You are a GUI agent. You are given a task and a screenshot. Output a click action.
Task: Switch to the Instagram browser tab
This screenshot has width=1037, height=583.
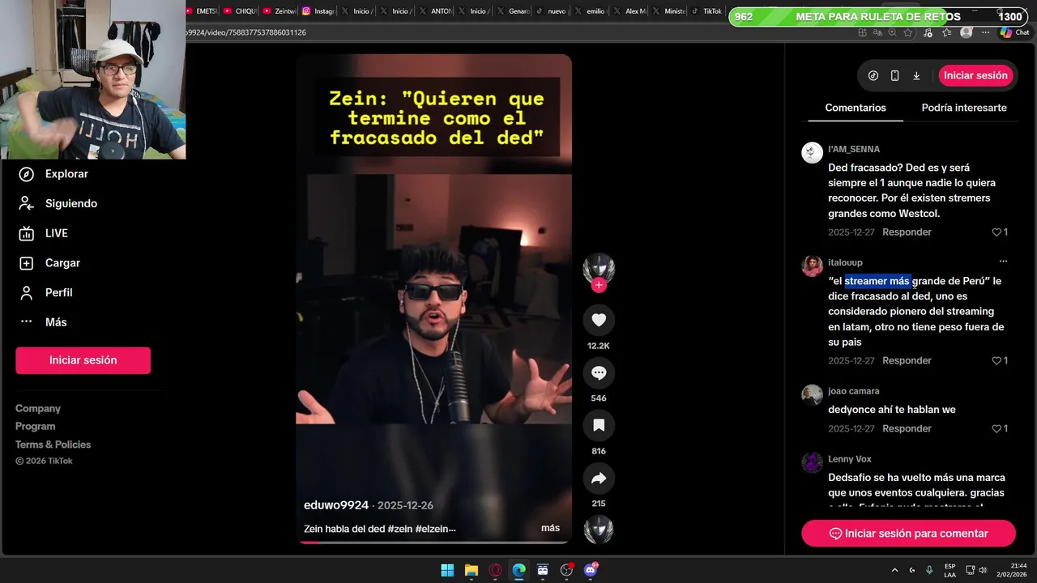tap(318, 11)
